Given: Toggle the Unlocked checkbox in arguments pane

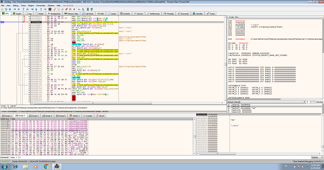Looking at the screenshot, I should pyautogui.click(x=314, y=102).
